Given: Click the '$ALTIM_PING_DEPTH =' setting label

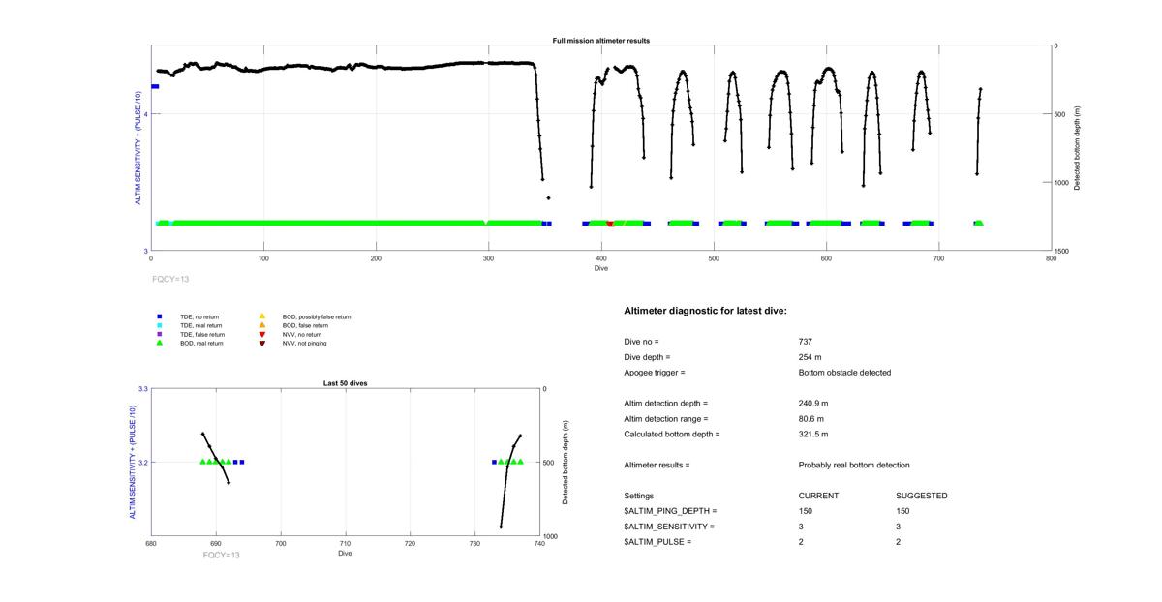Looking at the screenshot, I should [x=671, y=511].
